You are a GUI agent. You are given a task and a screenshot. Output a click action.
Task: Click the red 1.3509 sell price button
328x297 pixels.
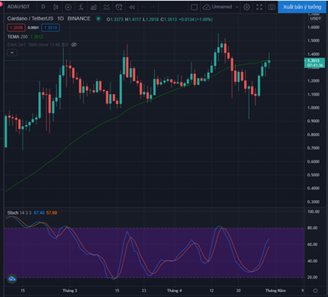pos(16,27)
